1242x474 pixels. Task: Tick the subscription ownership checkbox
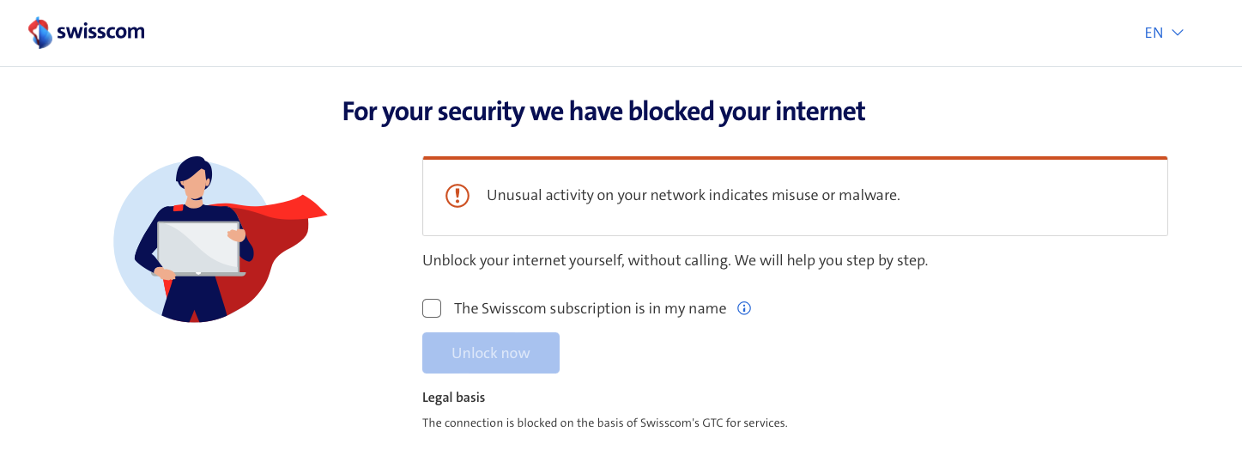432,308
